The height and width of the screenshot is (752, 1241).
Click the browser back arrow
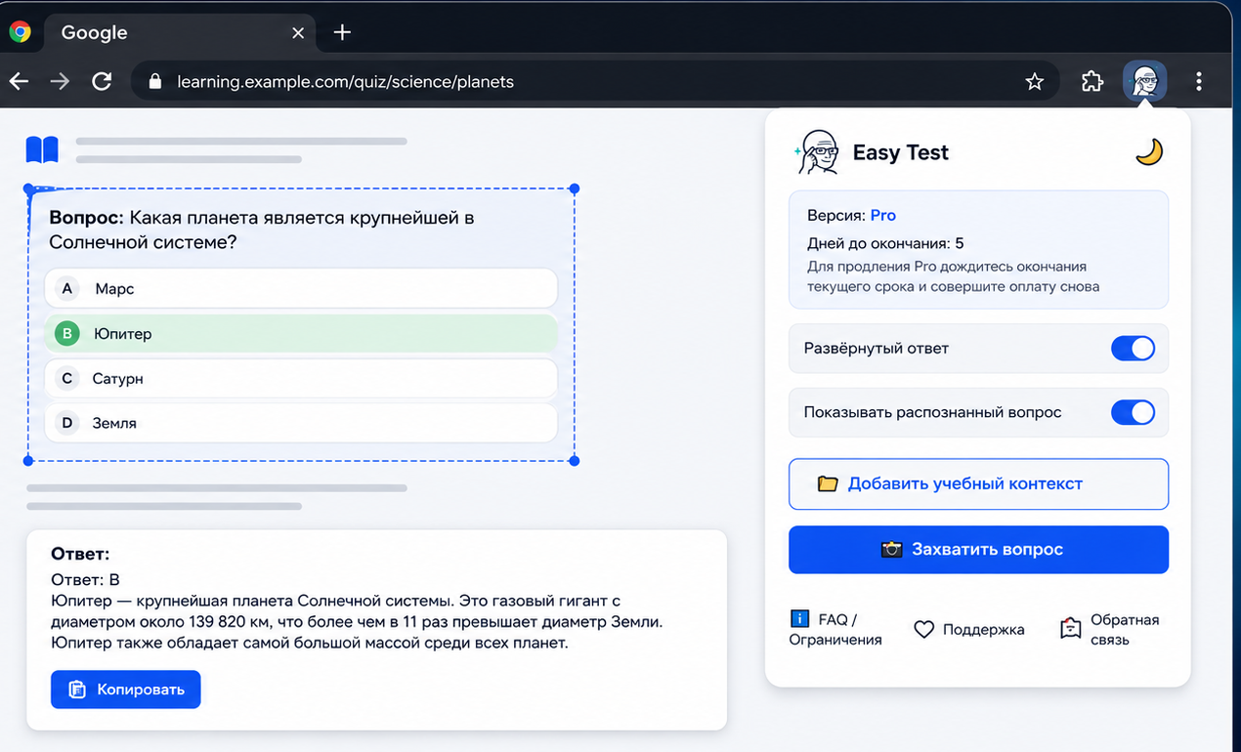tap(19, 82)
